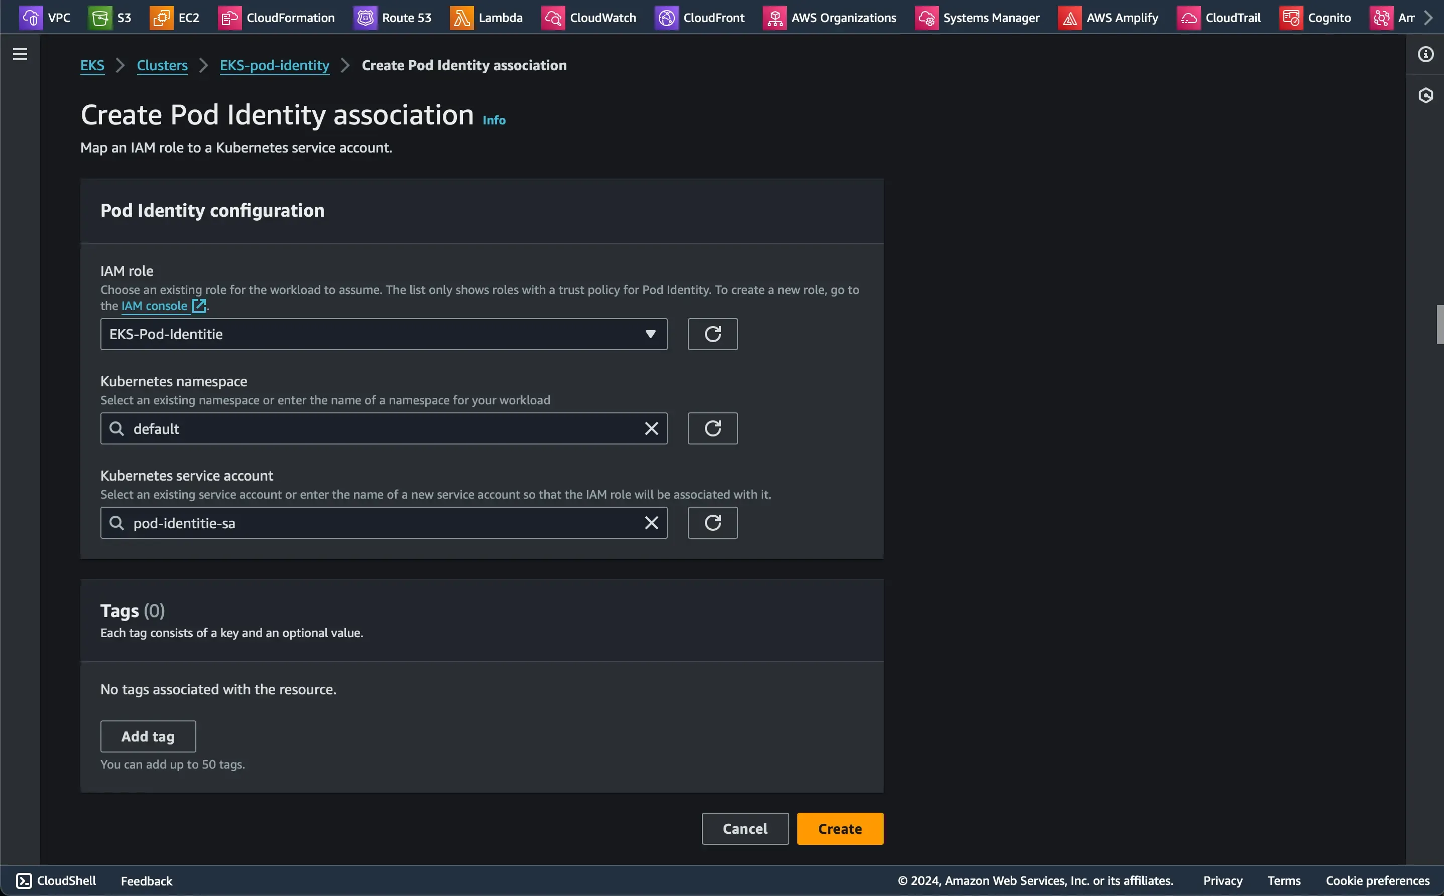Clear the pod-identitie-sa service account field
This screenshot has width=1444, height=896.
coord(651,523)
